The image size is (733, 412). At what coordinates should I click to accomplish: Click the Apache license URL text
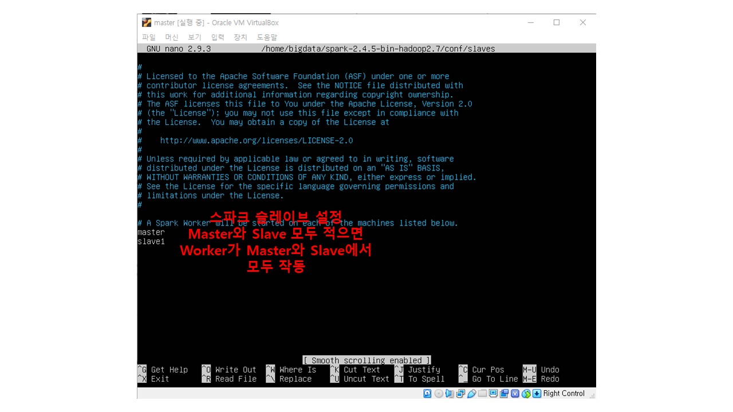(x=257, y=140)
